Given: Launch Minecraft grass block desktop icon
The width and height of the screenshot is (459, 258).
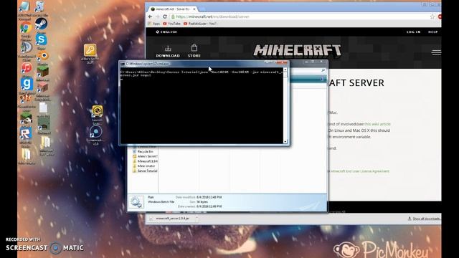Looking at the screenshot, I should coord(43,72).
